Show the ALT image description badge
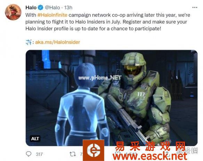This screenshot has width=203, height=161. [x=35, y=139]
